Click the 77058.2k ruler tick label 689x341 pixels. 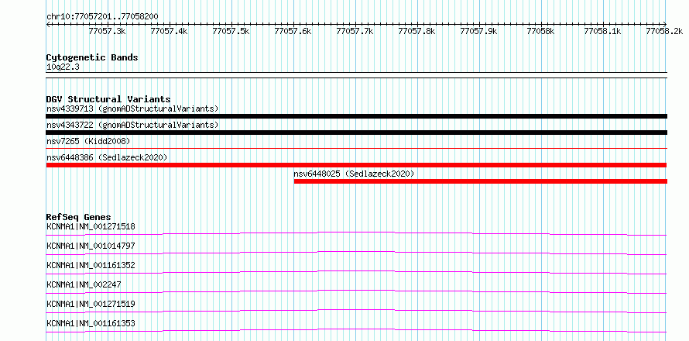click(664, 31)
